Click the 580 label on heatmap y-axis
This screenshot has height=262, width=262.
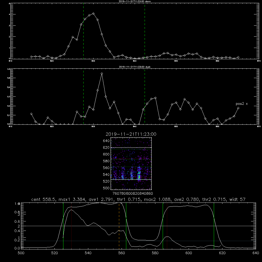[x=106, y=161]
